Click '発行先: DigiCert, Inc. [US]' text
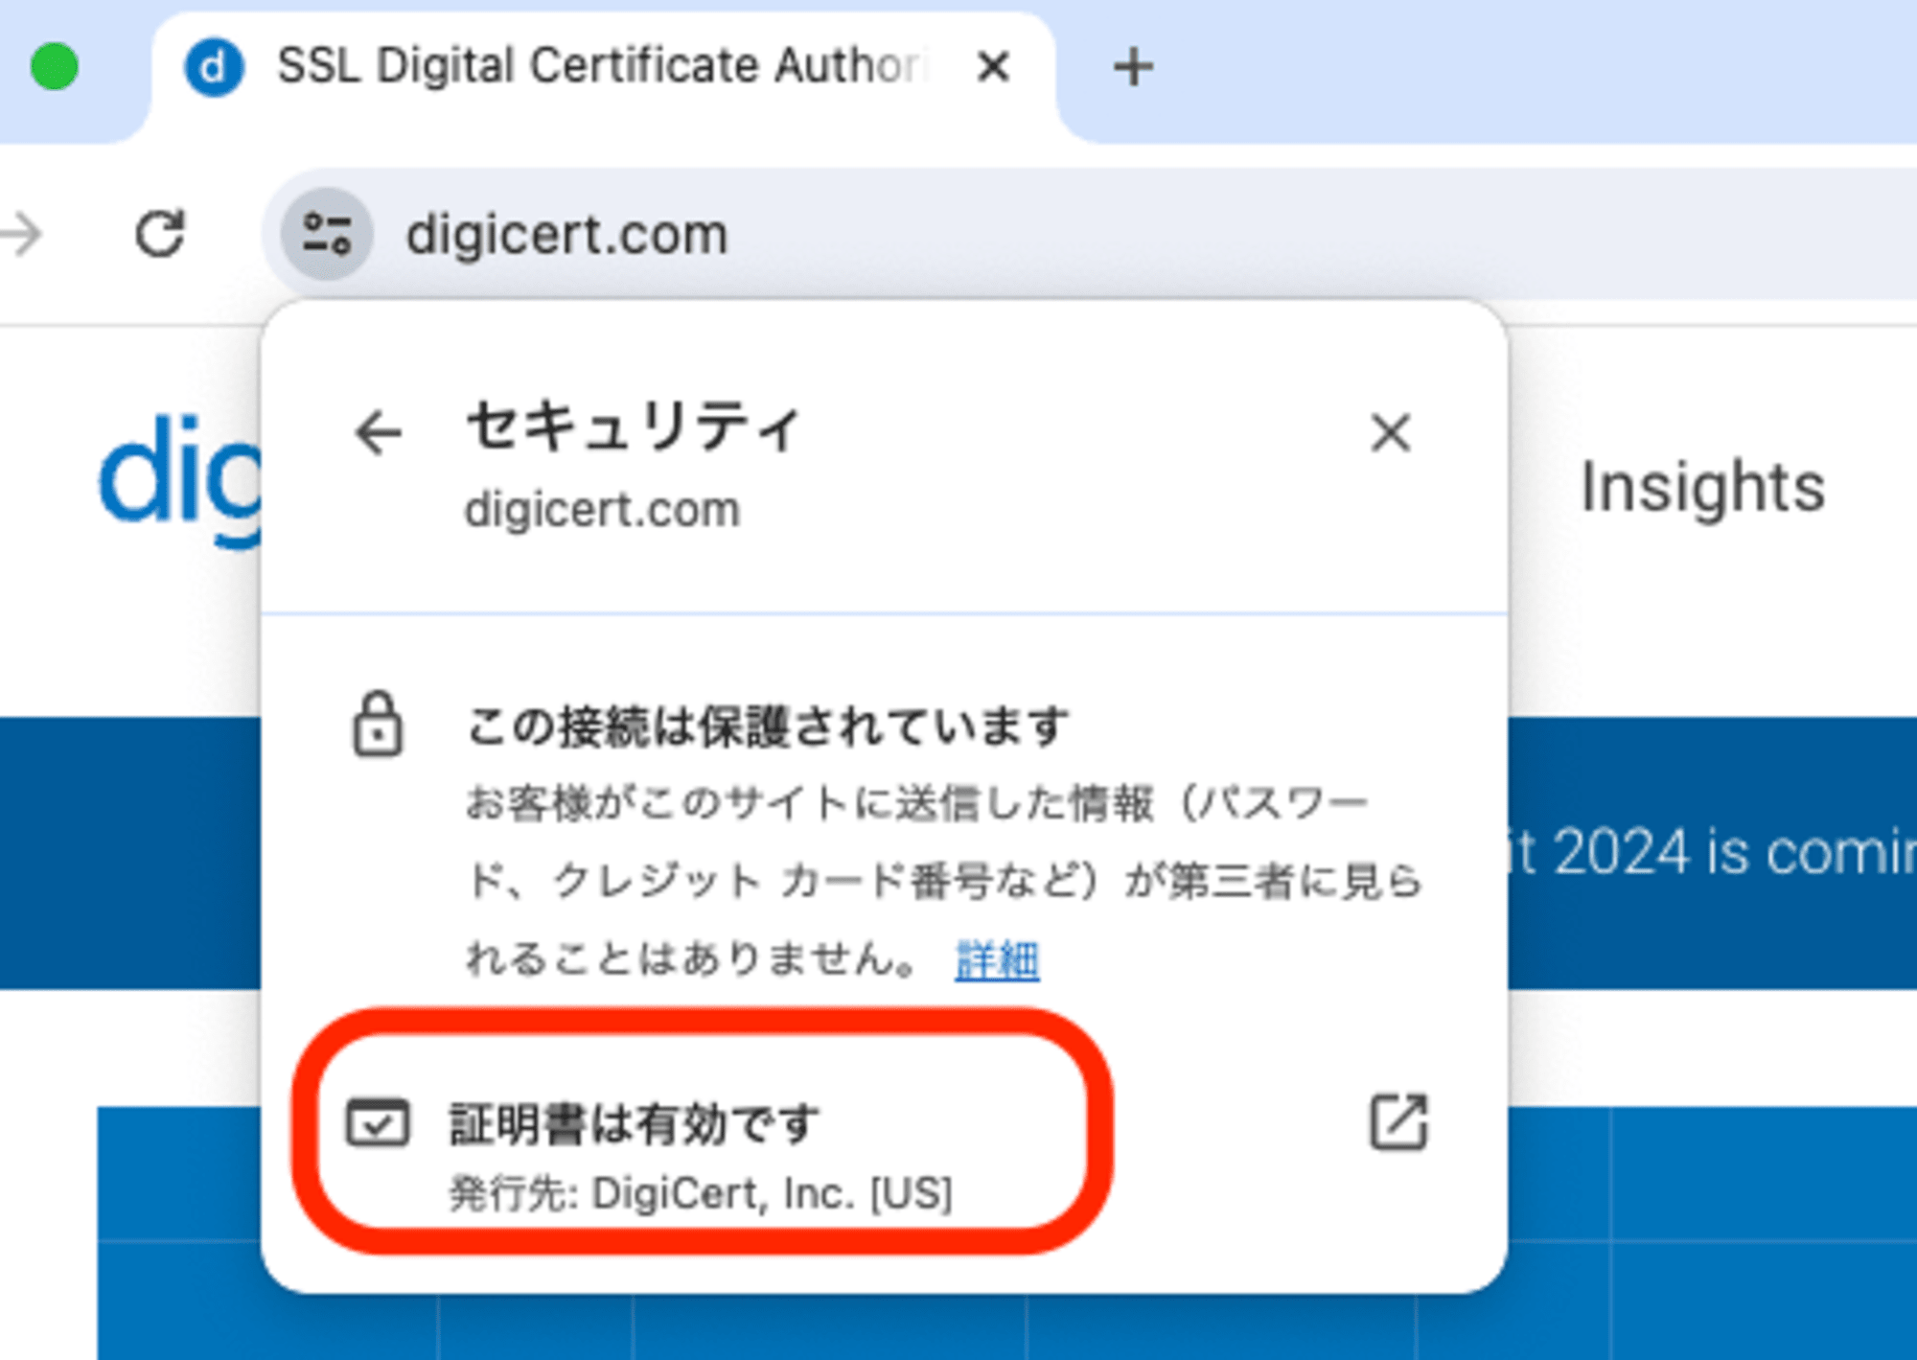Image resolution: width=1917 pixels, height=1360 pixels. (702, 1194)
